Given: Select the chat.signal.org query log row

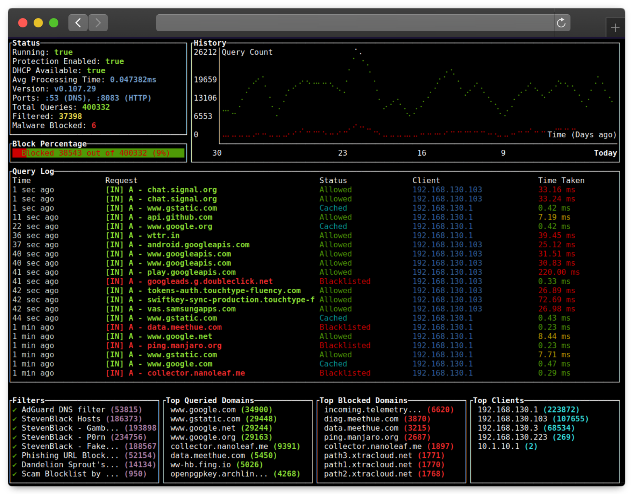Looking at the screenshot, I should [x=182, y=189].
